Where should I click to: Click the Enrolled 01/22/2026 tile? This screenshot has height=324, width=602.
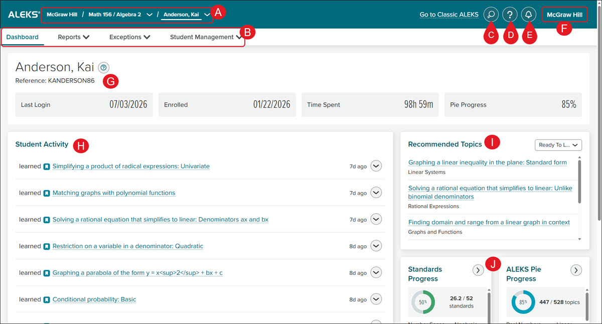[x=227, y=105]
